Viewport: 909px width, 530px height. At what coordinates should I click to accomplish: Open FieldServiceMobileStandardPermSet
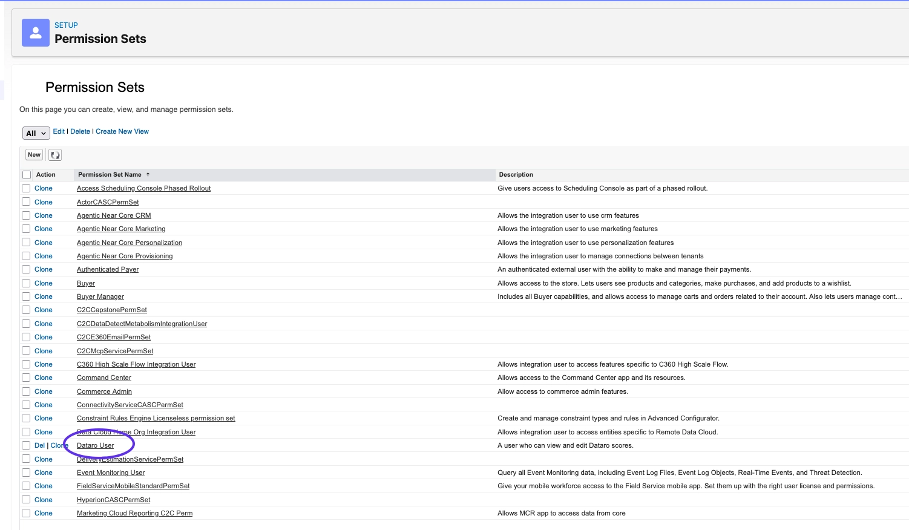coord(133,486)
